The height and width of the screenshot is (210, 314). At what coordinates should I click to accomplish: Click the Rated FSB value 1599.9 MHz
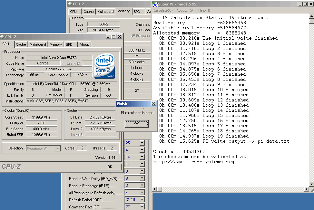(41, 134)
